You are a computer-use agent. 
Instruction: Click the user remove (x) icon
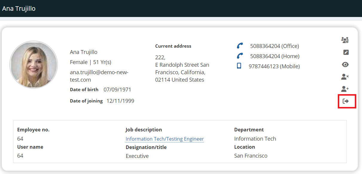[x=345, y=77]
